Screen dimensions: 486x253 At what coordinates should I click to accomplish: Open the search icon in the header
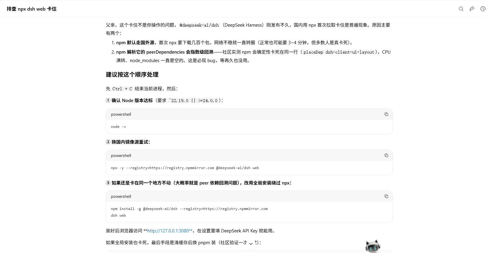461,9
